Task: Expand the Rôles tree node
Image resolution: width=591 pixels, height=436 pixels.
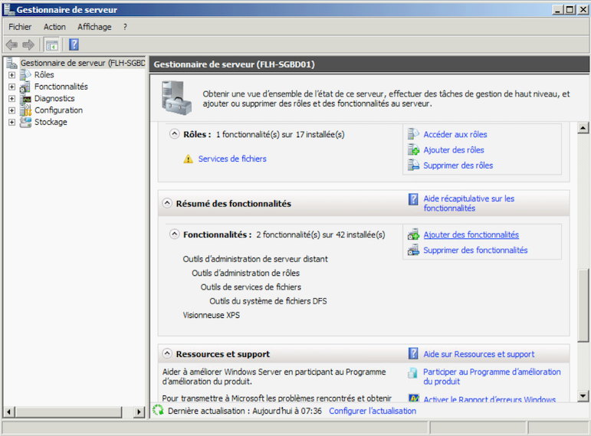Action: pos(11,75)
